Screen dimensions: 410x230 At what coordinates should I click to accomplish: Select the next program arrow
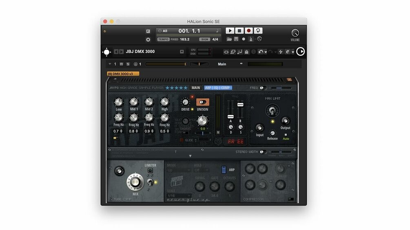(121, 52)
